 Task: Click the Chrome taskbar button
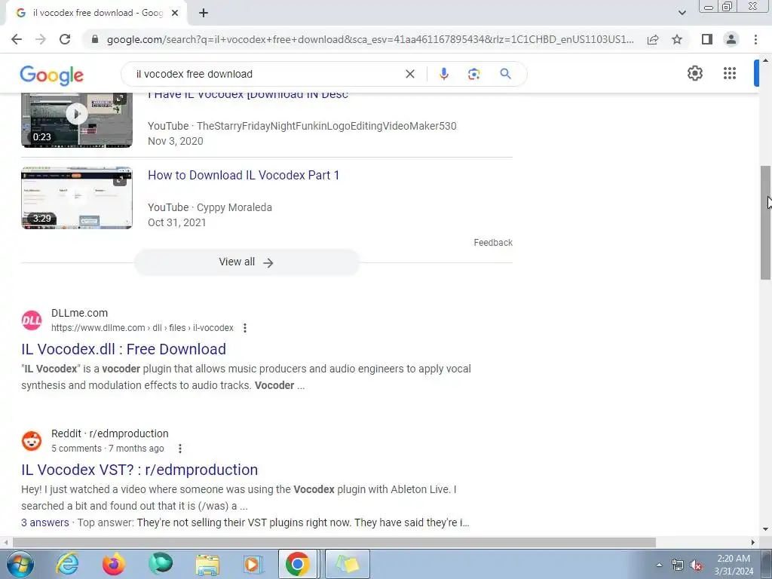(297, 564)
